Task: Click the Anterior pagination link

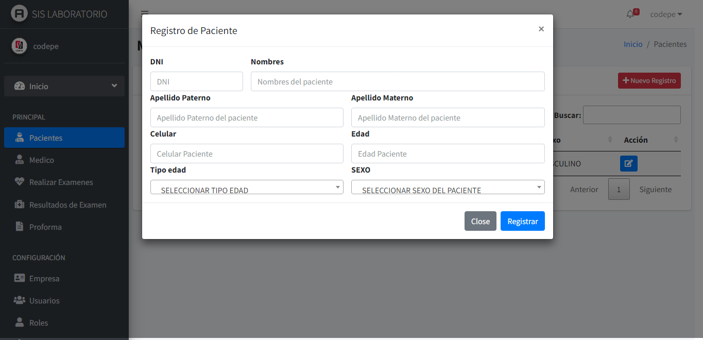Action: pyautogui.click(x=584, y=190)
